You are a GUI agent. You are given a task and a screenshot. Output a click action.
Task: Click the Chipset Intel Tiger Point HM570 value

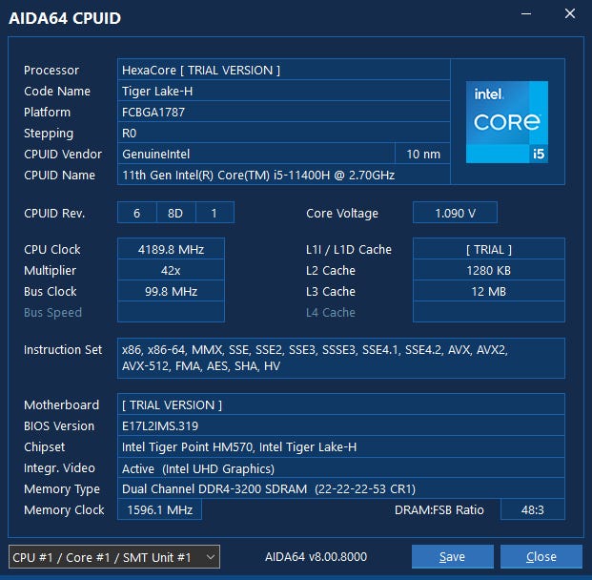click(341, 447)
